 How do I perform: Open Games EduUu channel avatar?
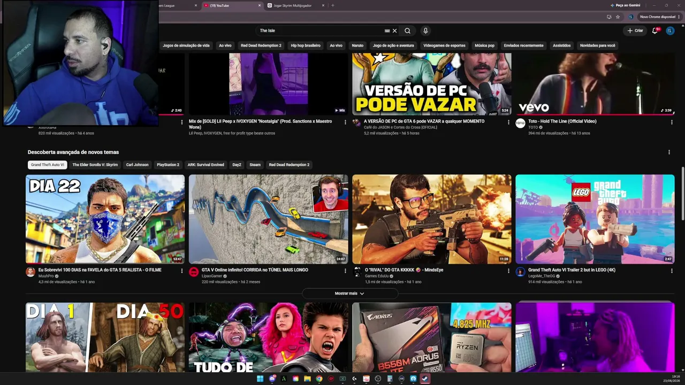pos(357,272)
